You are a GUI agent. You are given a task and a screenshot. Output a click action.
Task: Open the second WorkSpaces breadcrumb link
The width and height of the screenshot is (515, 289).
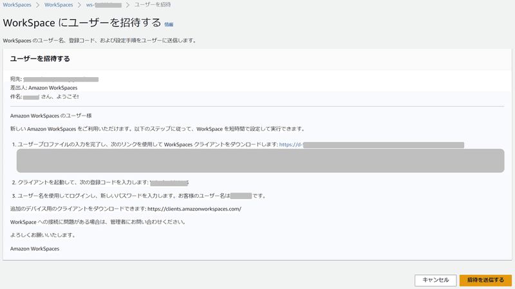[59, 5]
